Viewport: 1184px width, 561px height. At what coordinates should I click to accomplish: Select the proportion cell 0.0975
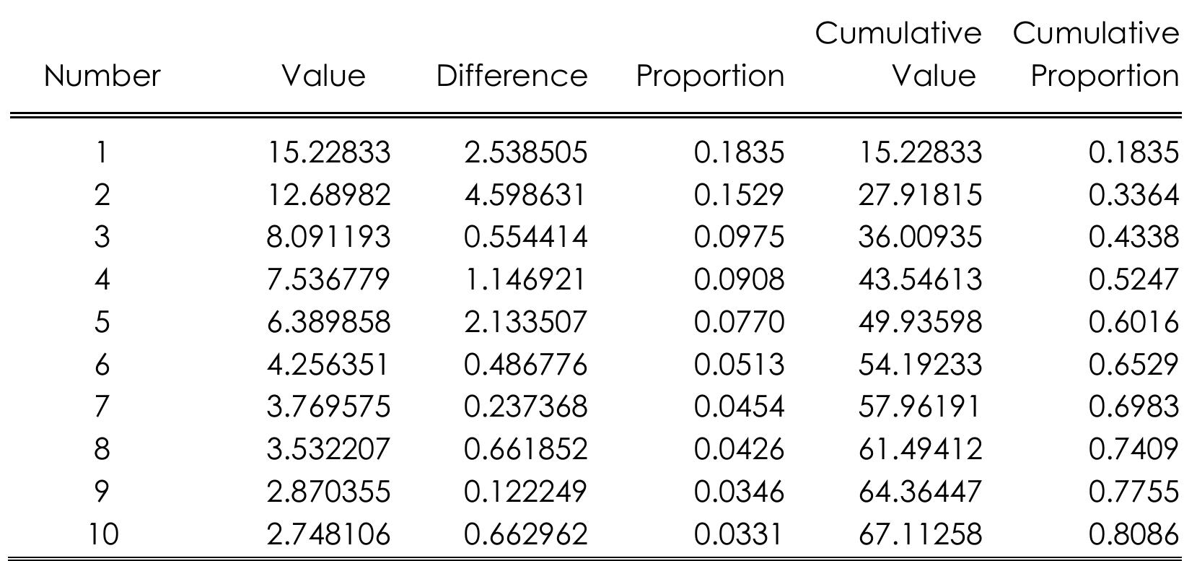(x=738, y=237)
